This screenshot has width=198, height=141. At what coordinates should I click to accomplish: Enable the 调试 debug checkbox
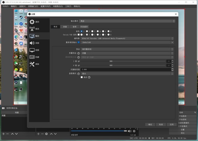tap(82, 77)
